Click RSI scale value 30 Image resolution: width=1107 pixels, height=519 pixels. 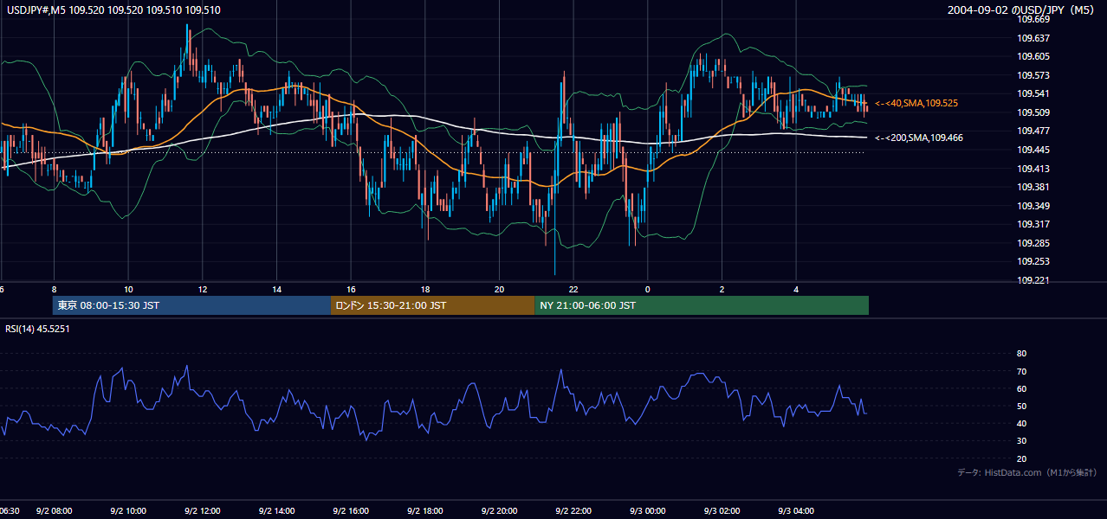[x=1021, y=441]
